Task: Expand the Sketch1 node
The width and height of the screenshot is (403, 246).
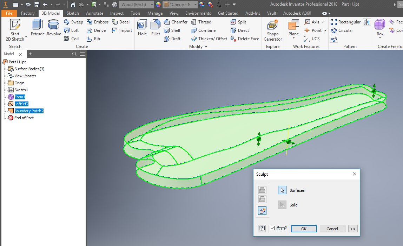Action: [x=5, y=90]
